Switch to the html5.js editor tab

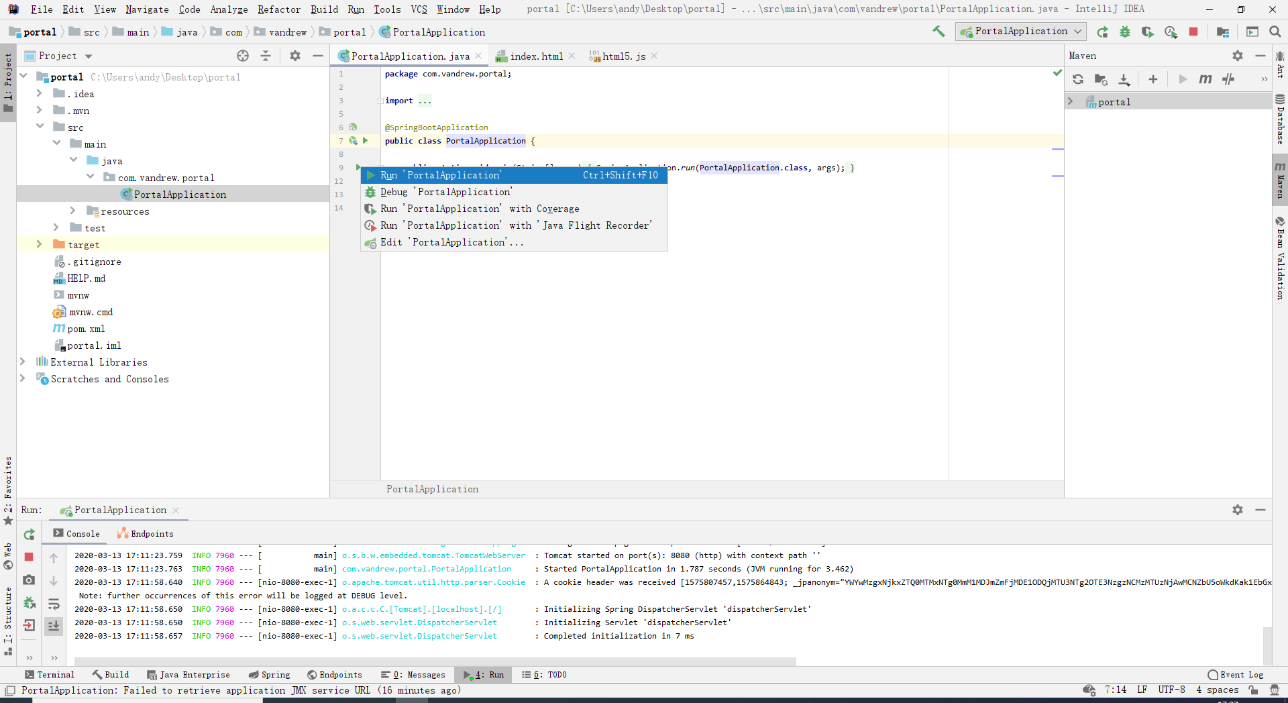[623, 56]
